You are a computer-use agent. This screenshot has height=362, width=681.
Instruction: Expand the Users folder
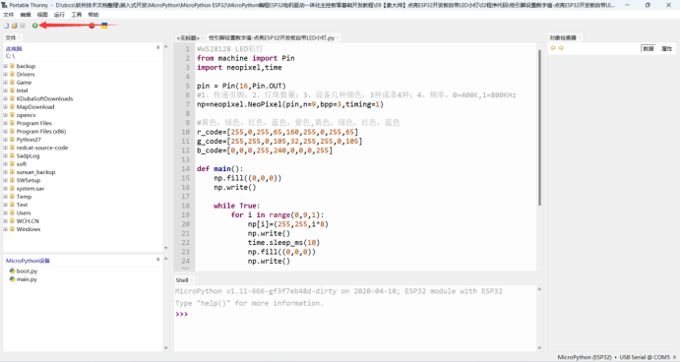click(x=6, y=212)
